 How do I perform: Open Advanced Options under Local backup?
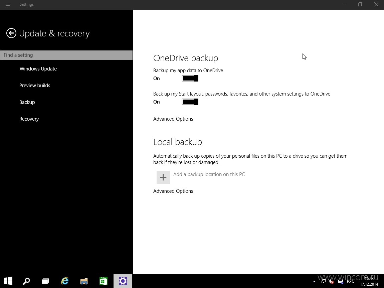[173, 191]
